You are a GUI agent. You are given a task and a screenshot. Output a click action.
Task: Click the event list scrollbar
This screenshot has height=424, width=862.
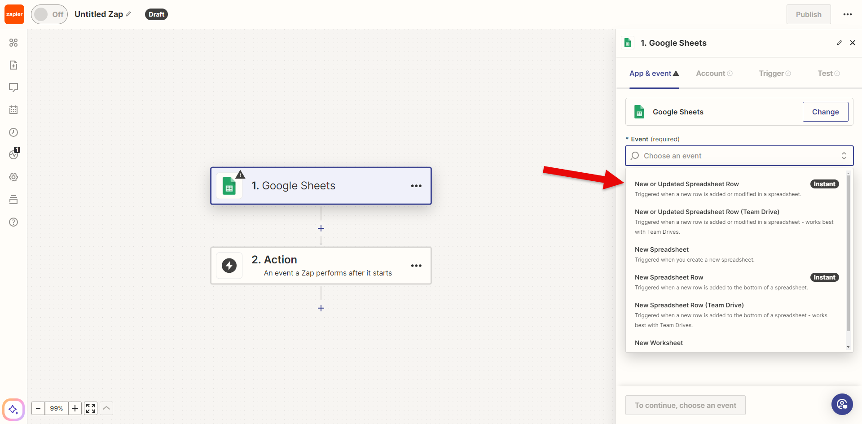848,253
